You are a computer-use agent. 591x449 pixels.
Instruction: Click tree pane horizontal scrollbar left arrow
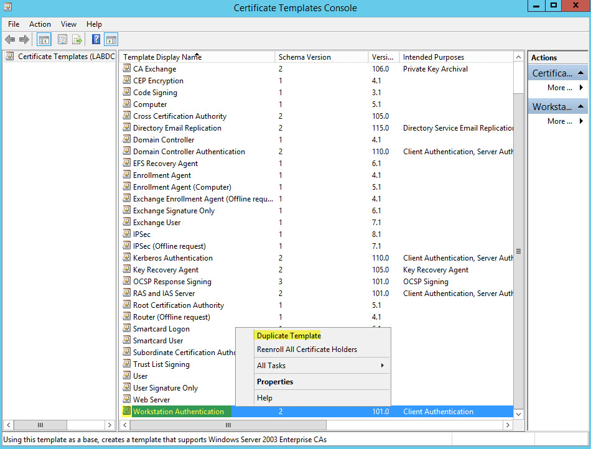coord(8,425)
